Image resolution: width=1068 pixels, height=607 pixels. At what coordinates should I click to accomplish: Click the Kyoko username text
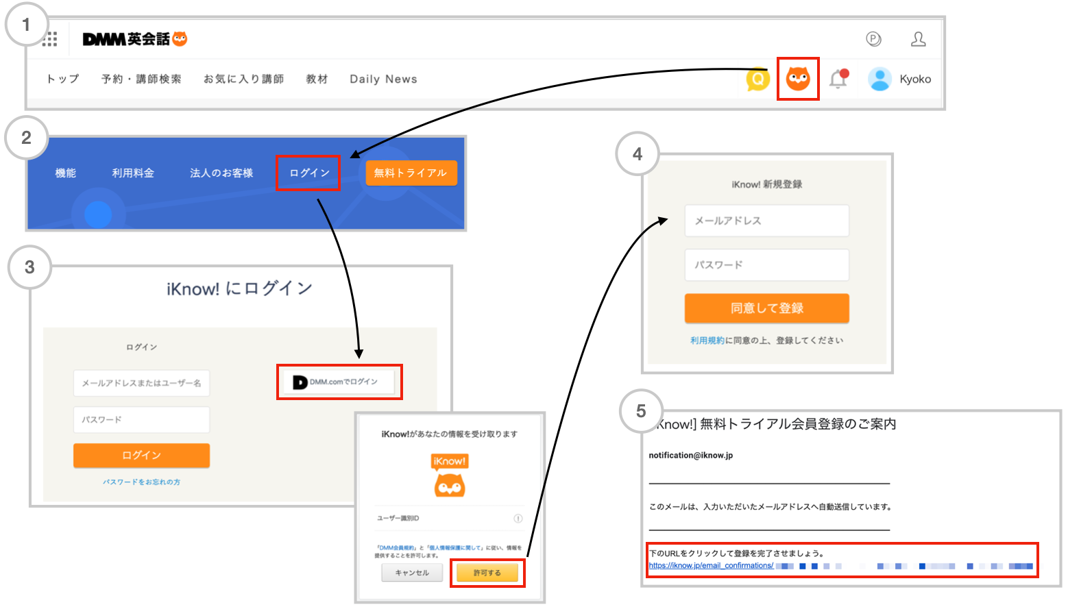pyautogui.click(x=915, y=79)
